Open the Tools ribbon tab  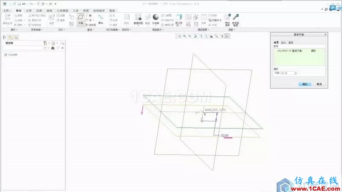click(x=76, y=11)
